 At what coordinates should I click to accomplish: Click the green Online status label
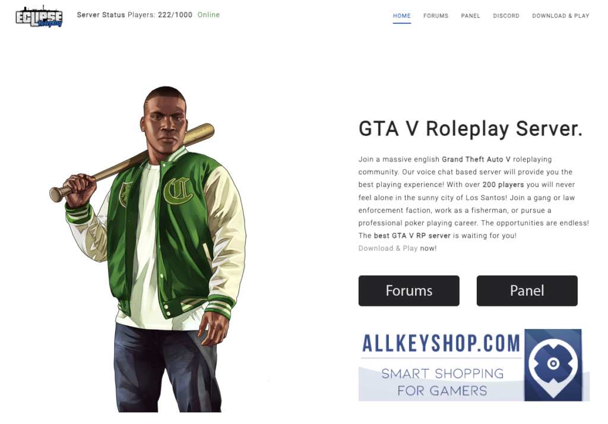(208, 15)
